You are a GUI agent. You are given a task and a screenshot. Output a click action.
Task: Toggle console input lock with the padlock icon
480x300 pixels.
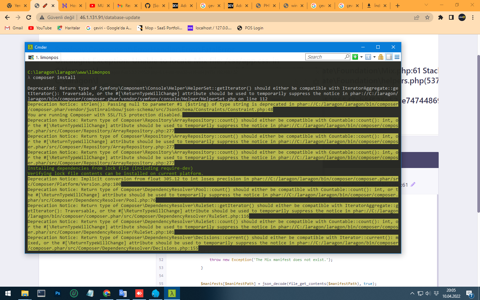(381, 57)
